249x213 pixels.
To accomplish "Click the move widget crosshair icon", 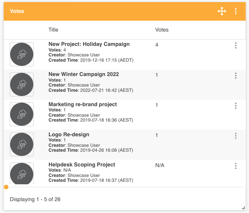I will 222,11.
